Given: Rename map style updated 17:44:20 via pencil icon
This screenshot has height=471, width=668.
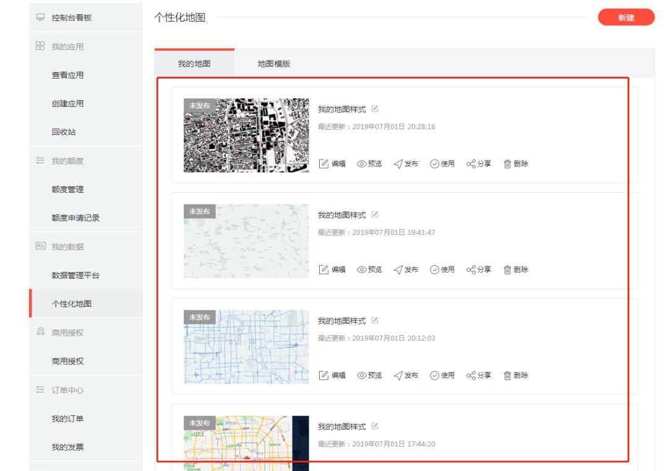Looking at the screenshot, I should tap(375, 426).
